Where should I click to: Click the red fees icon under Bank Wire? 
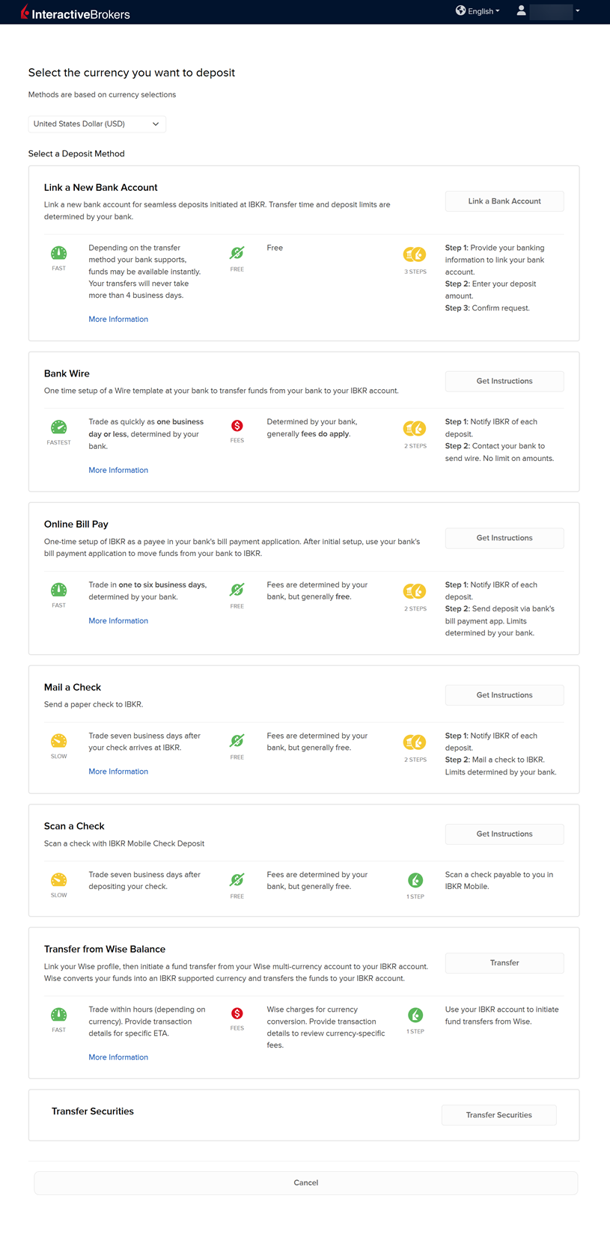pyautogui.click(x=237, y=426)
